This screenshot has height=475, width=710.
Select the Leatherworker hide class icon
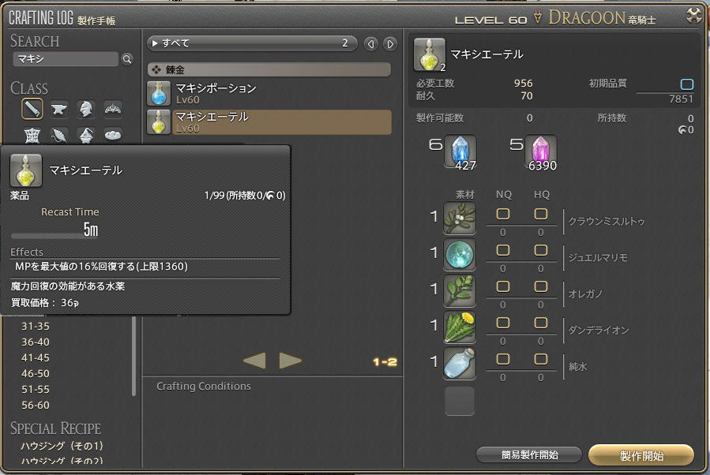[32, 135]
